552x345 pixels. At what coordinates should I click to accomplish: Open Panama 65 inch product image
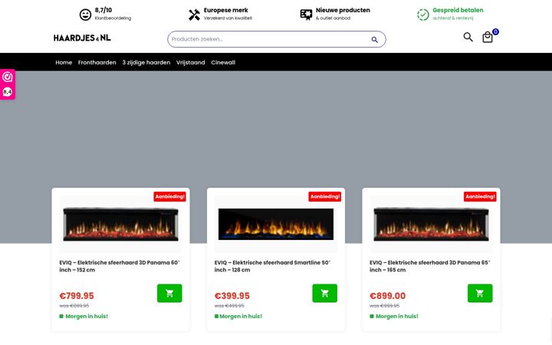click(x=431, y=224)
